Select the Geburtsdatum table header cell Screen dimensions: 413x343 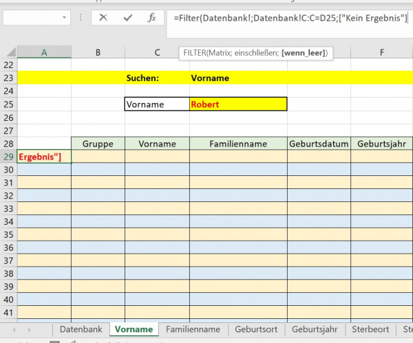coord(319,144)
